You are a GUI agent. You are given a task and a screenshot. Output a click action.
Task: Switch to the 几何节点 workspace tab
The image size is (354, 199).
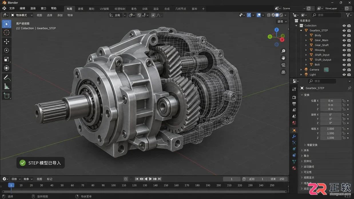coord(181,9)
